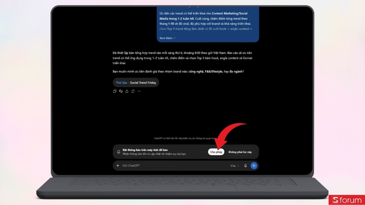Copy the ChatGPT response
365x205 pixels.
[115, 91]
